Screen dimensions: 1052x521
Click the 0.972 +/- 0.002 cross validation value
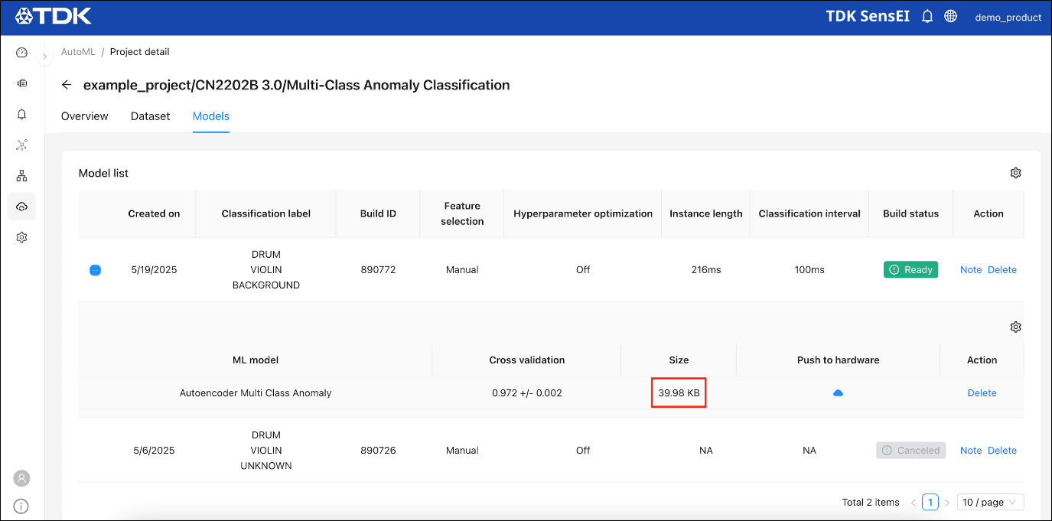(527, 392)
